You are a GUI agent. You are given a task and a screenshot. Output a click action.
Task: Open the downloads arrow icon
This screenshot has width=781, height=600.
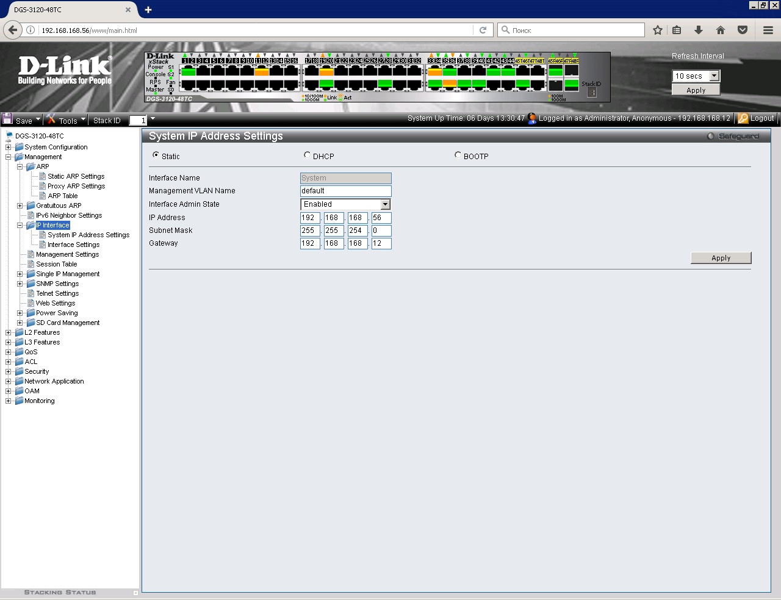(x=699, y=30)
